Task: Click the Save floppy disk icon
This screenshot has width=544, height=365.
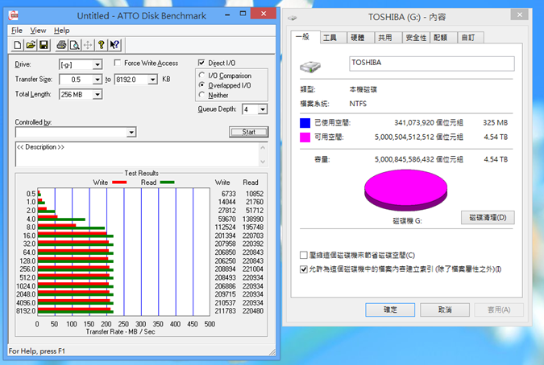Action: [44, 44]
